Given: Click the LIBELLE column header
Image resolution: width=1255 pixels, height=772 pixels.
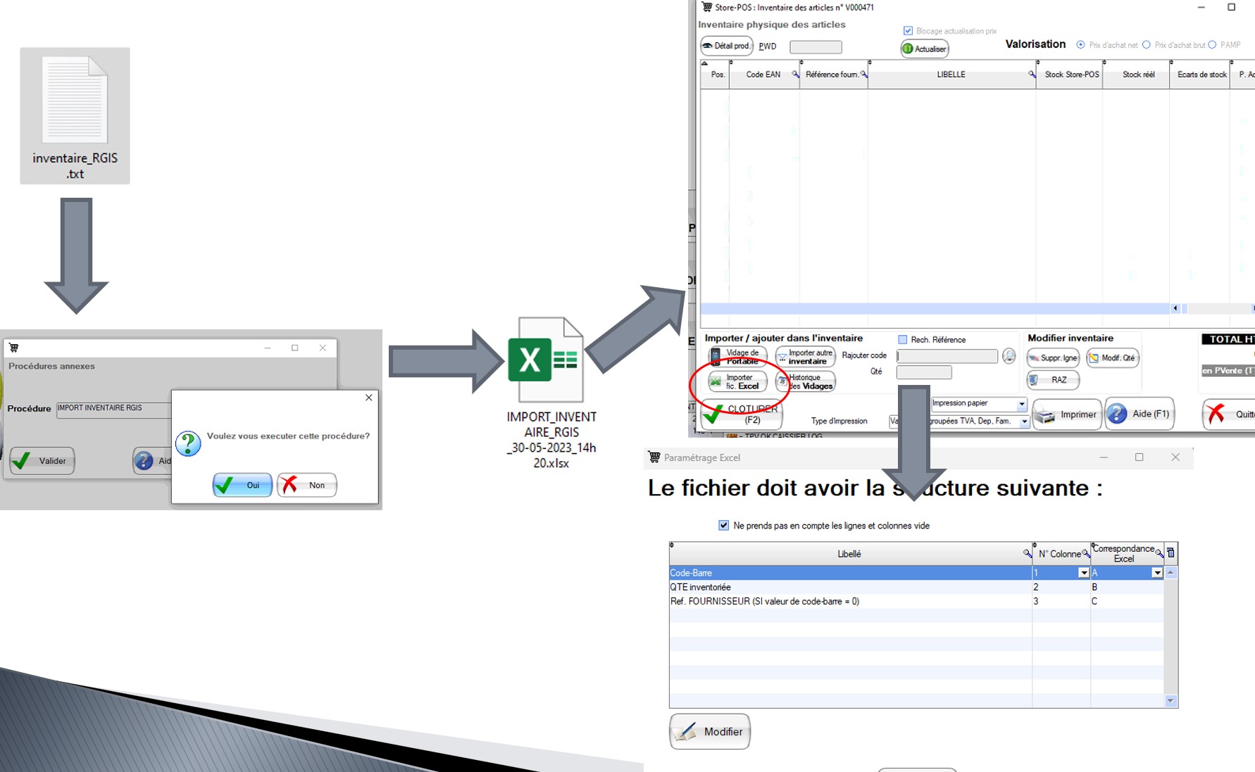Looking at the screenshot, I should point(951,75).
